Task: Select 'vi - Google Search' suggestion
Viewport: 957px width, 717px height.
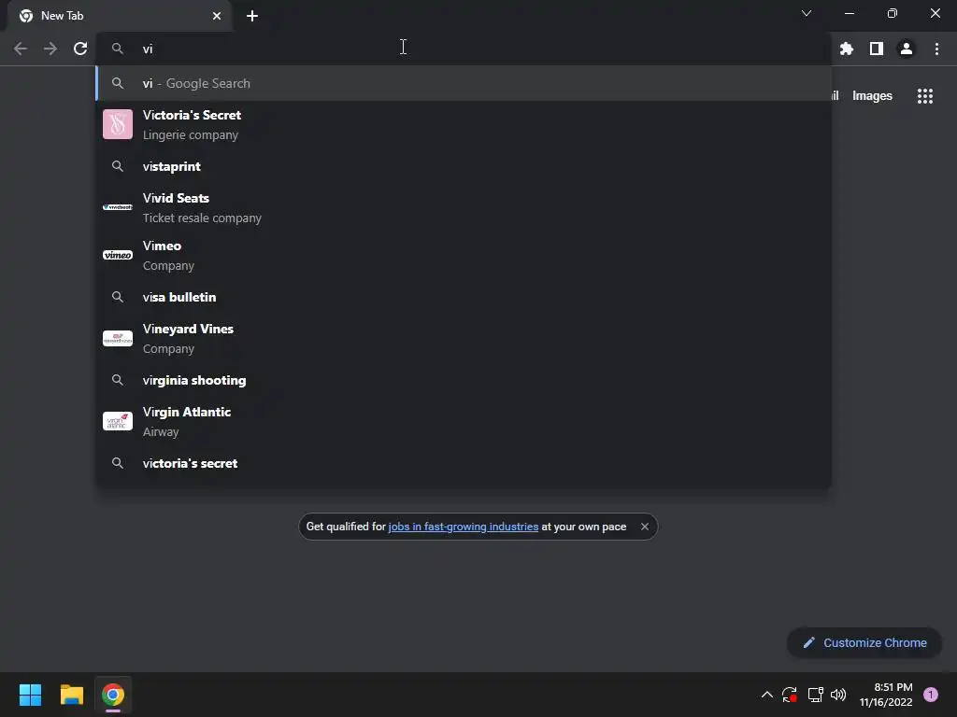Action: (x=464, y=83)
